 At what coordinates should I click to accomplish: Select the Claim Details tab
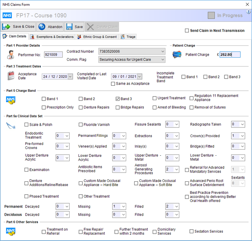15,36
